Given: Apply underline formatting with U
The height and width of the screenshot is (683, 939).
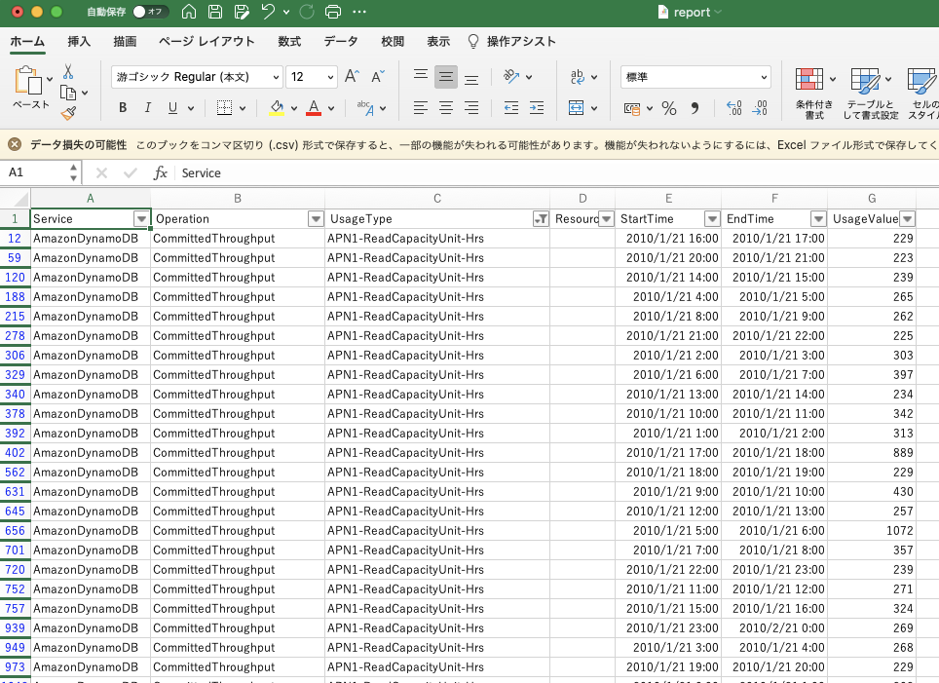Looking at the screenshot, I should pyautogui.click(x=172, y=108).
